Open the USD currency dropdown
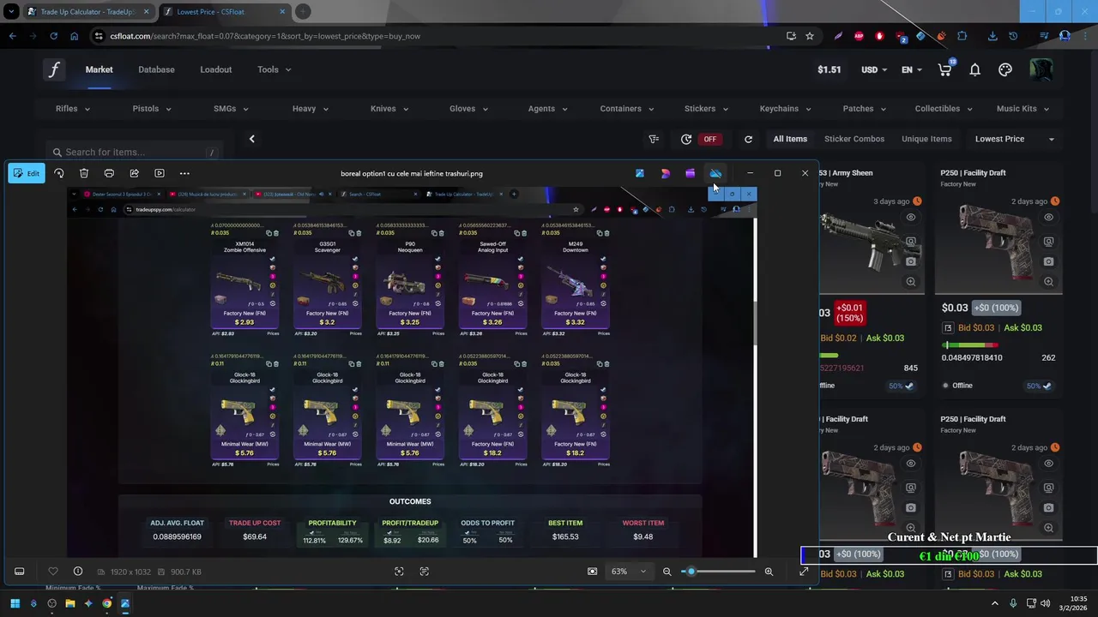The width and height of the screenshot is (1098, 617). [x=875, y=69]
